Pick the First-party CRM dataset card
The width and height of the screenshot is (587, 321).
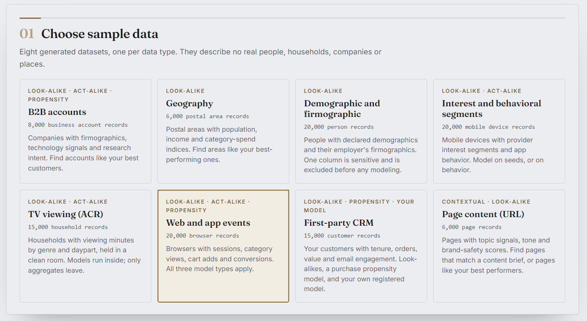pos(361,246)
